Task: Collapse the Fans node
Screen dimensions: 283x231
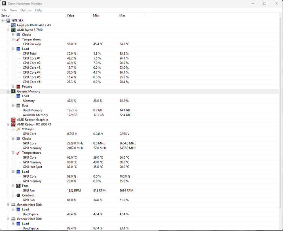Action: tap(13, 186)
